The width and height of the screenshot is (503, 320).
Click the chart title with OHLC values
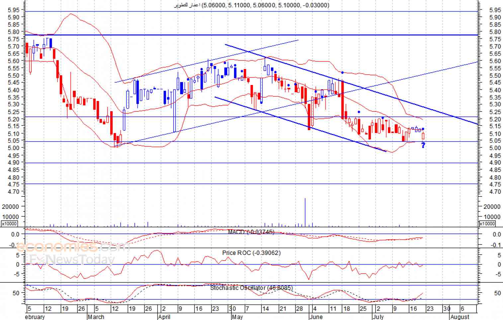coord(252,5)
